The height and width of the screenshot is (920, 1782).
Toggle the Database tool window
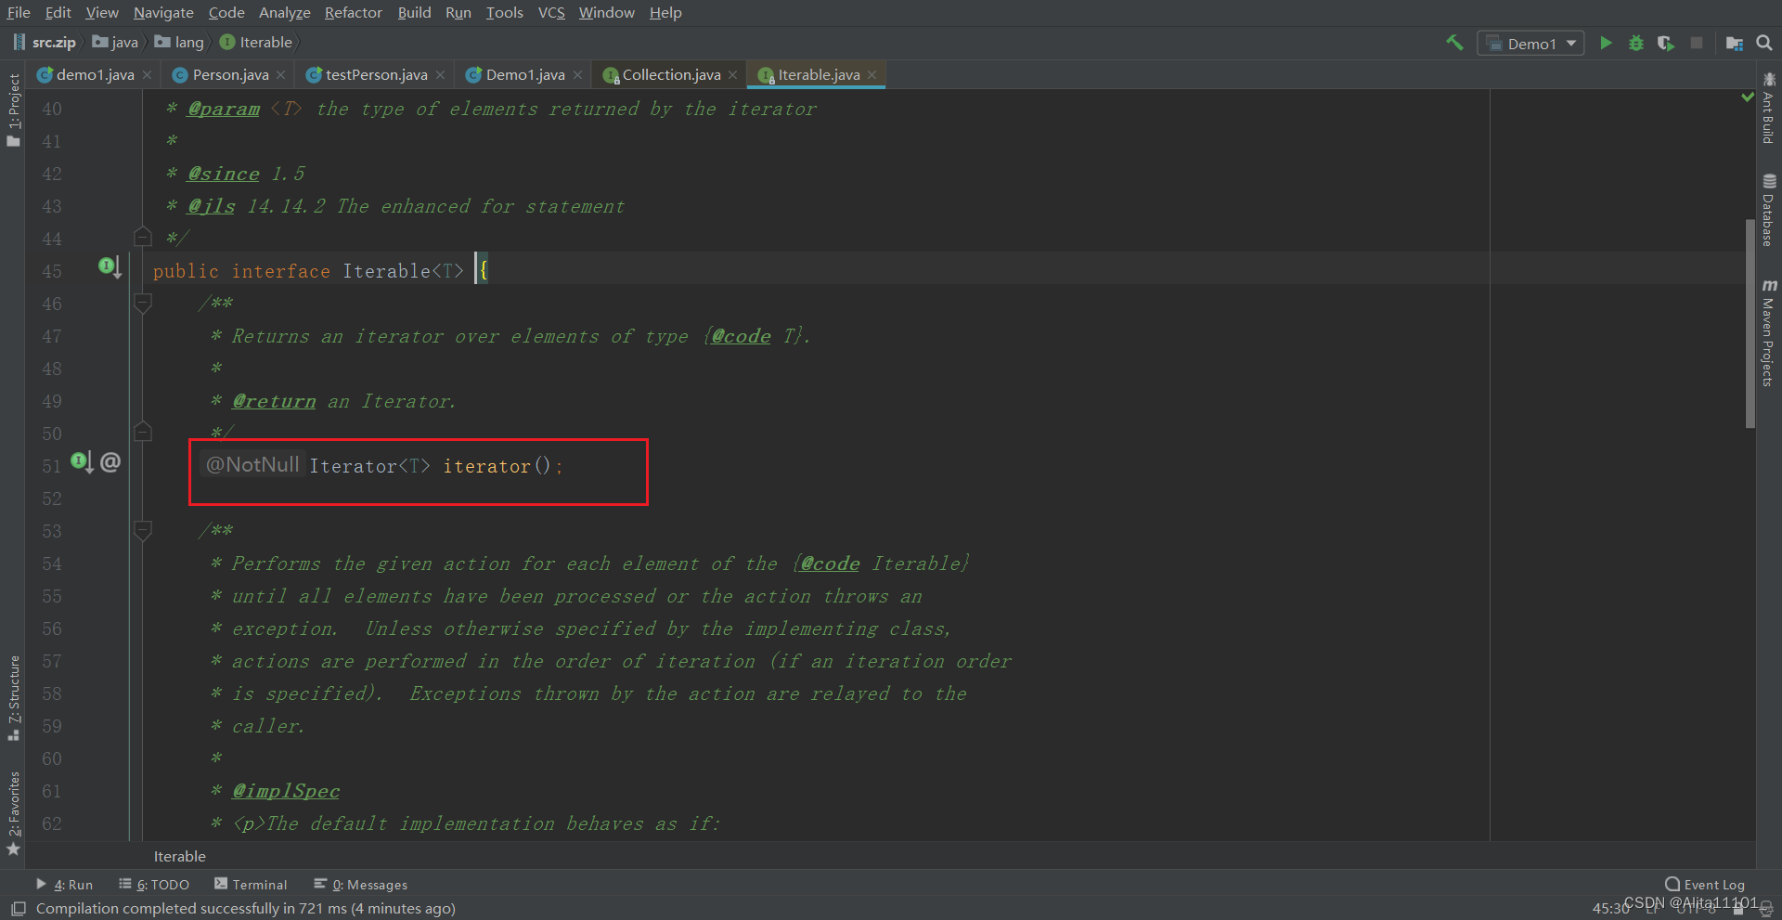tap(1768, 209)
